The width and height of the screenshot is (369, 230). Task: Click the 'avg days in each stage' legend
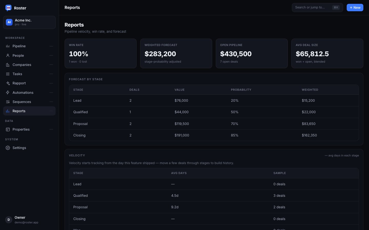pos(342,155)
